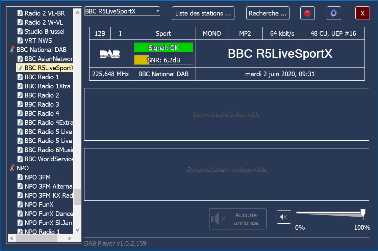The width and height of the screenshot is (378, 251).
Task: Start recording with the red record button
Action: (307, 13)
